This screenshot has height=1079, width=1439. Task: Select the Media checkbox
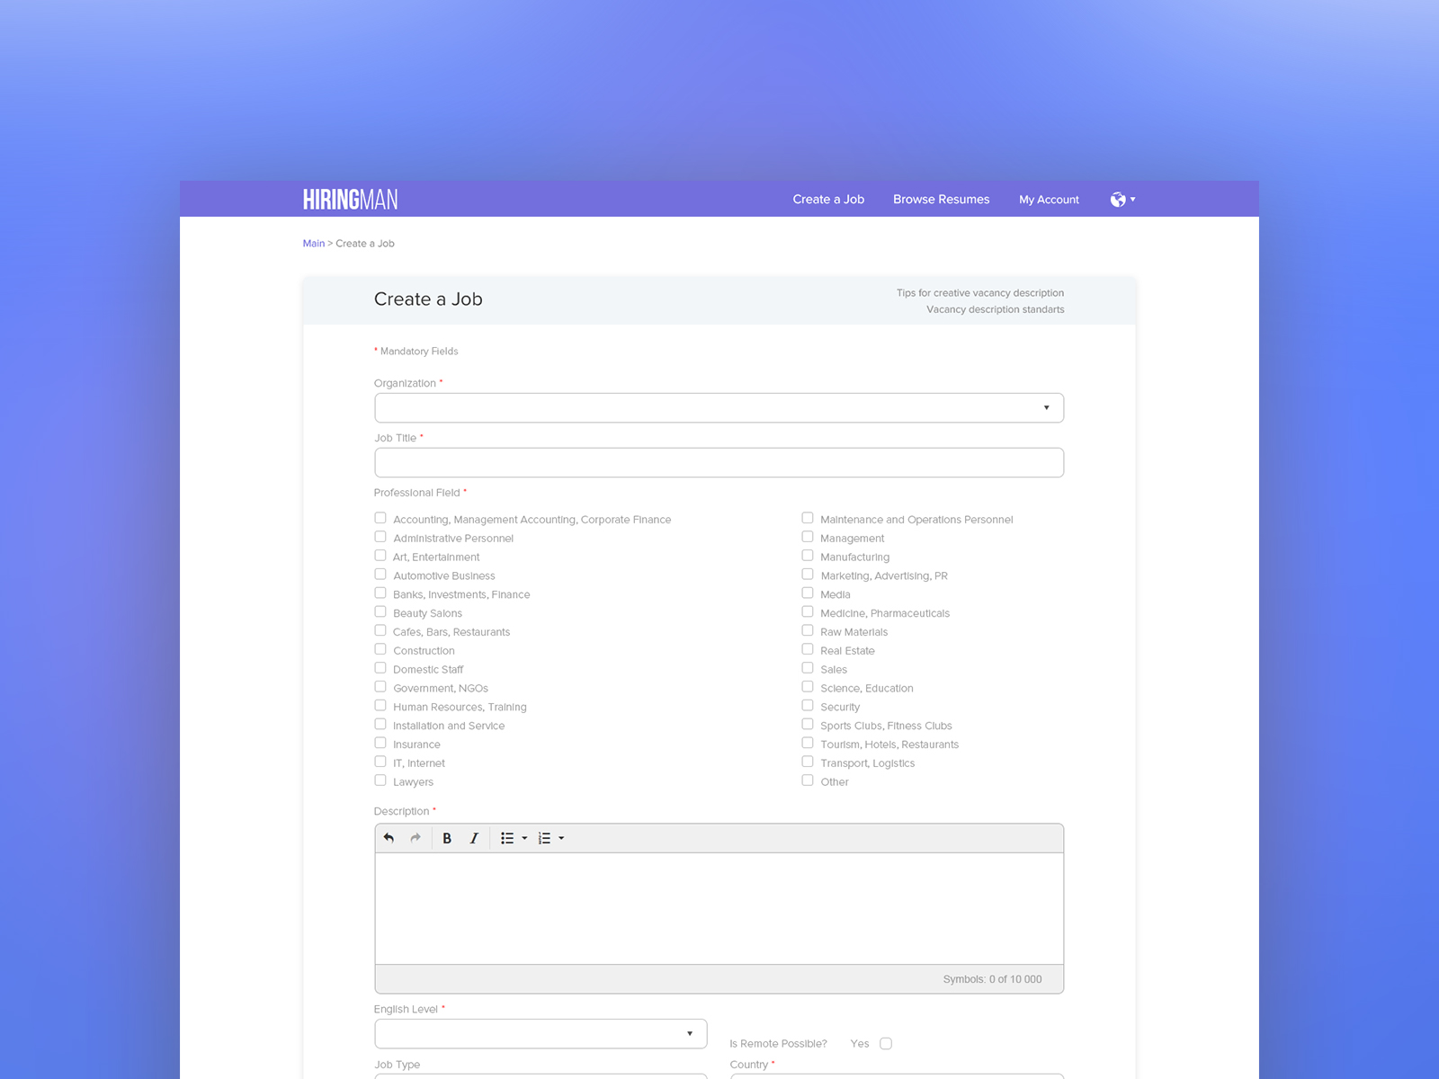coord(808,593)
